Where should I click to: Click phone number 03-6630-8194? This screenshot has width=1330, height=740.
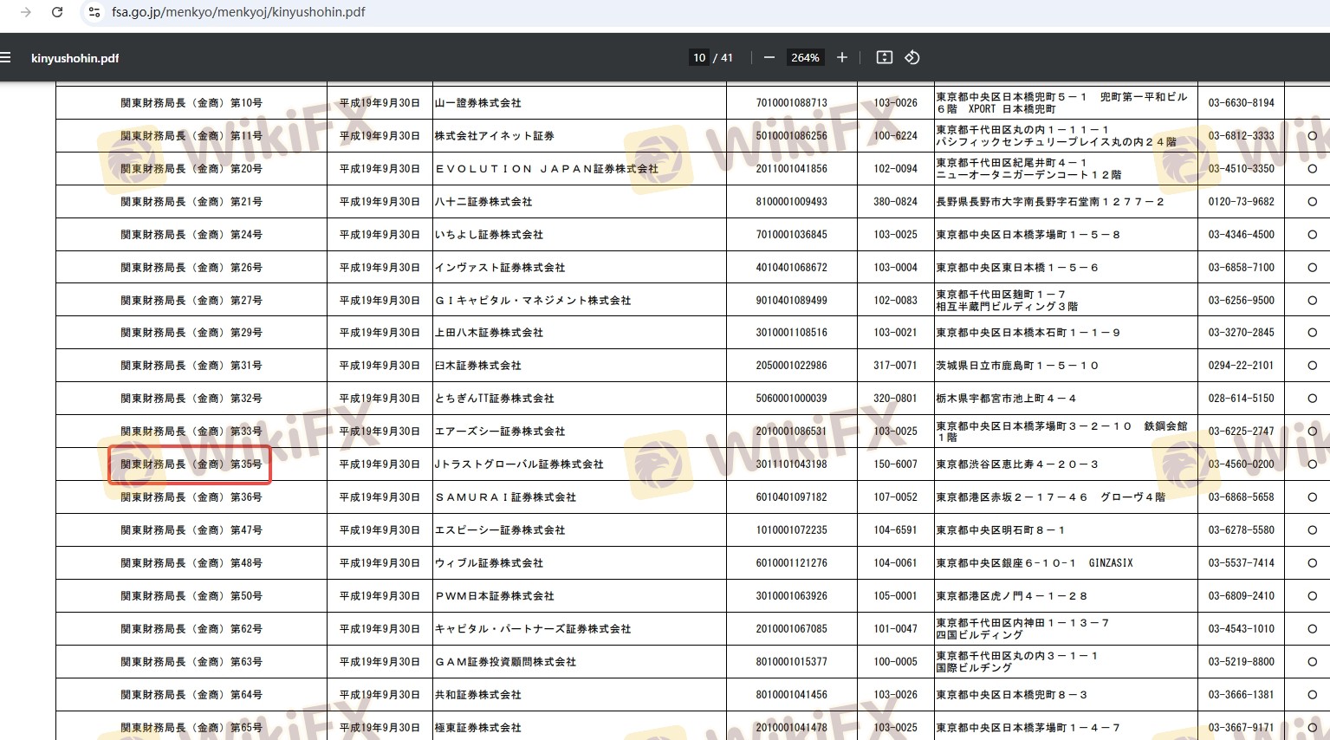click(1241, 103)
